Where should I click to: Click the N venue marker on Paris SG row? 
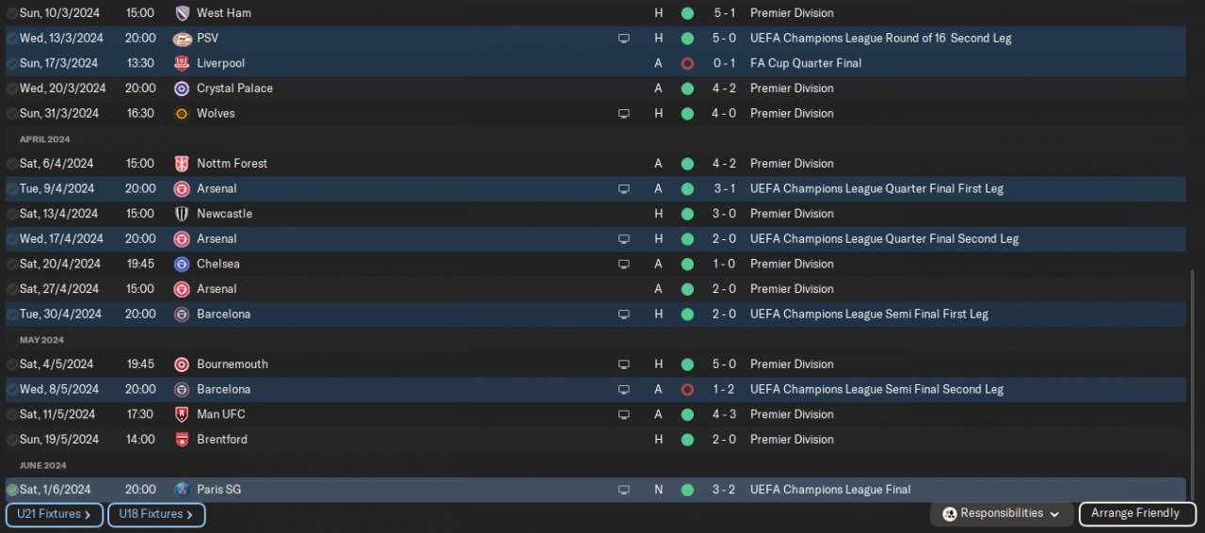[x=659, y=490]
